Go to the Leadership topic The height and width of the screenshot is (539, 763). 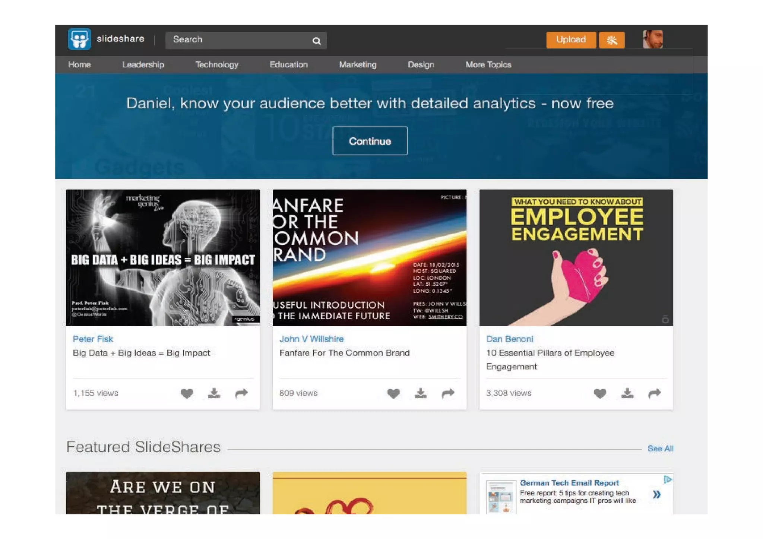click(143, 65)
